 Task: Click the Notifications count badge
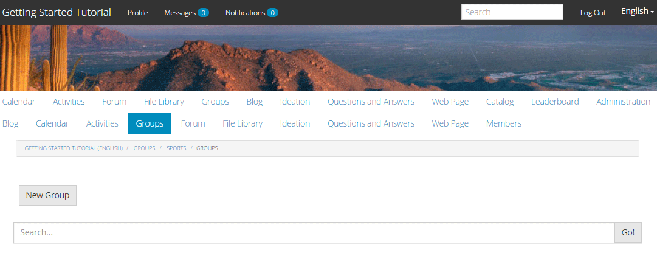point(272,13)
